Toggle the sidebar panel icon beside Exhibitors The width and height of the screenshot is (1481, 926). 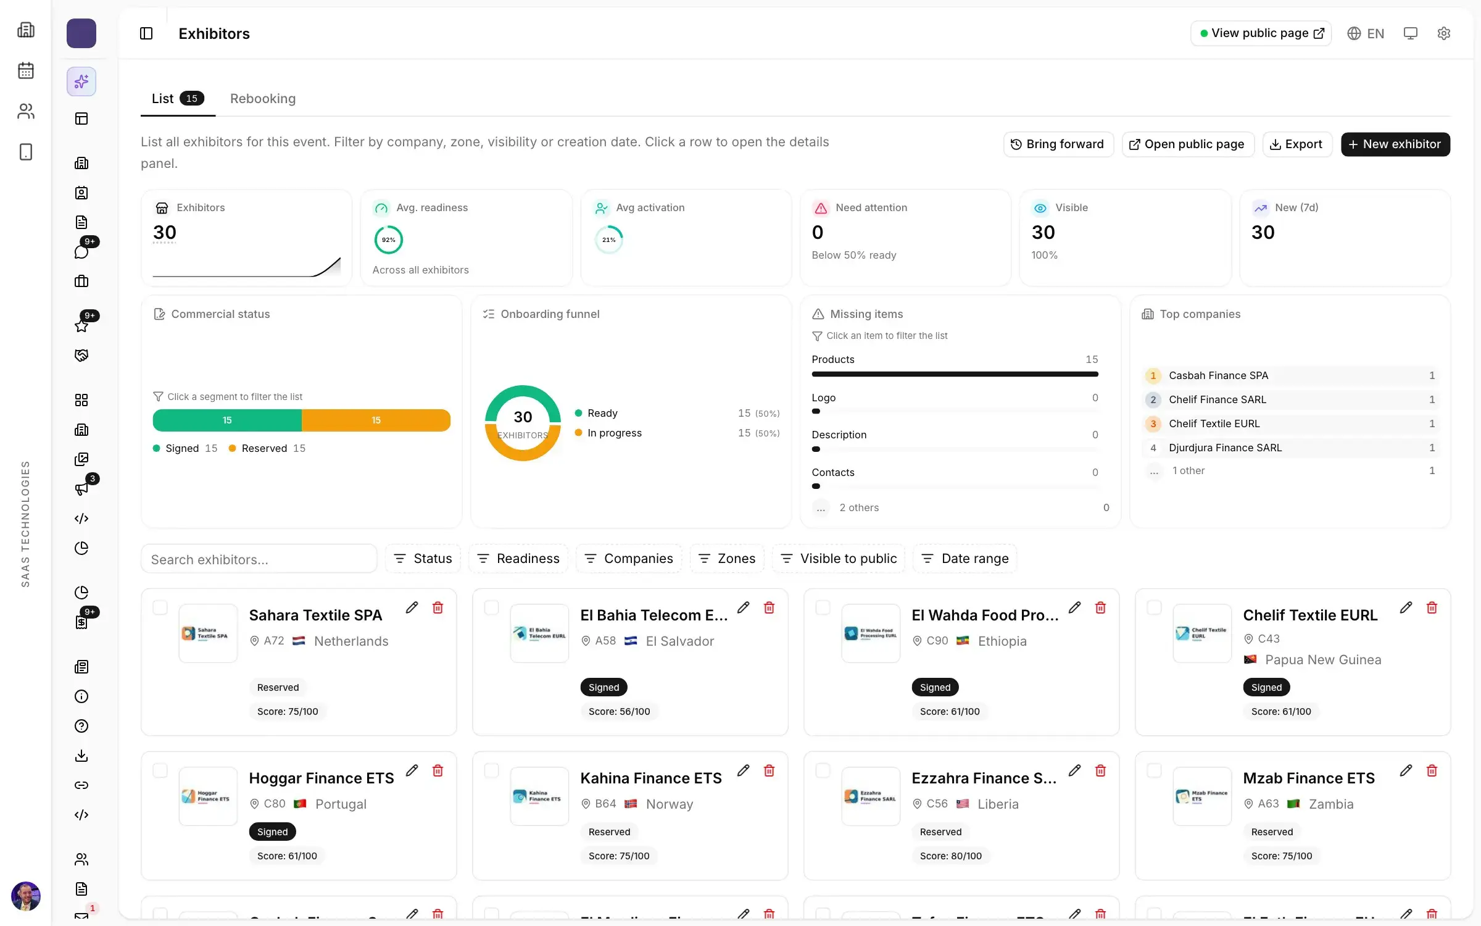pyautogui.click(x=146, y=33)
